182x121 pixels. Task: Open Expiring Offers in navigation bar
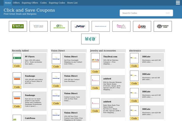(x=30, y=3)
